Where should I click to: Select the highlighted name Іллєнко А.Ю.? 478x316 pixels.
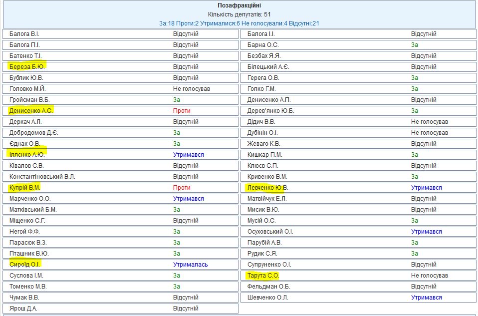[27, 155]
